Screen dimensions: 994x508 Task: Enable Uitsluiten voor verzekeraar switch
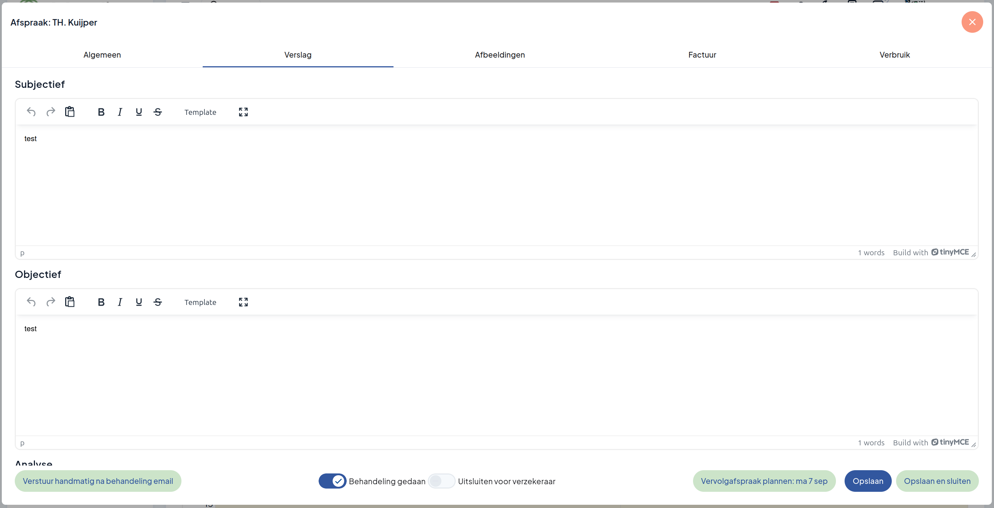click(441, 481)
